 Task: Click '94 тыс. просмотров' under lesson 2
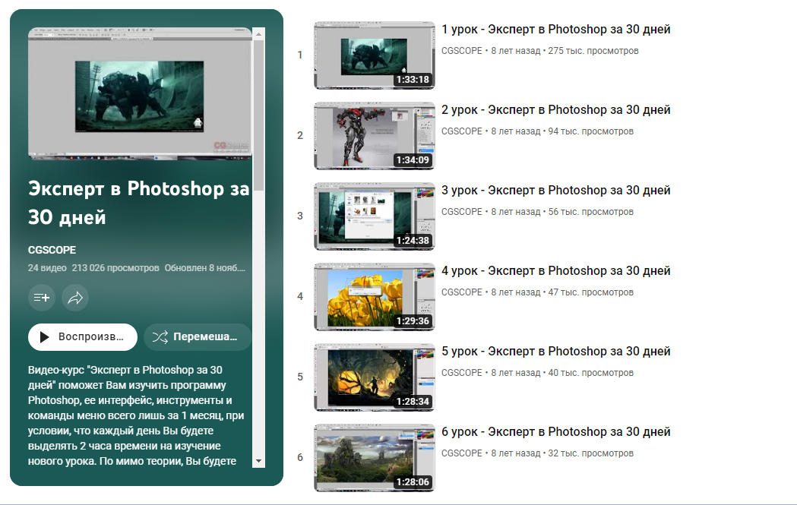point(590,131)
